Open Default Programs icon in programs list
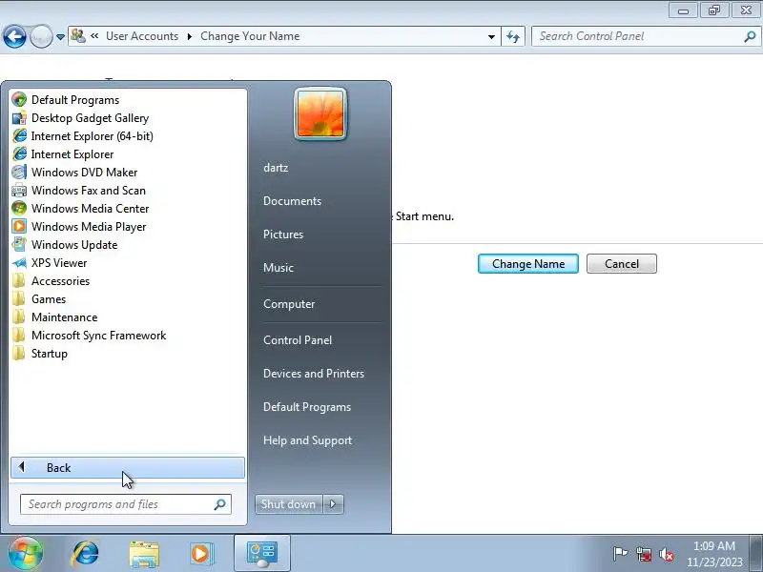 [x=19, y=100]
